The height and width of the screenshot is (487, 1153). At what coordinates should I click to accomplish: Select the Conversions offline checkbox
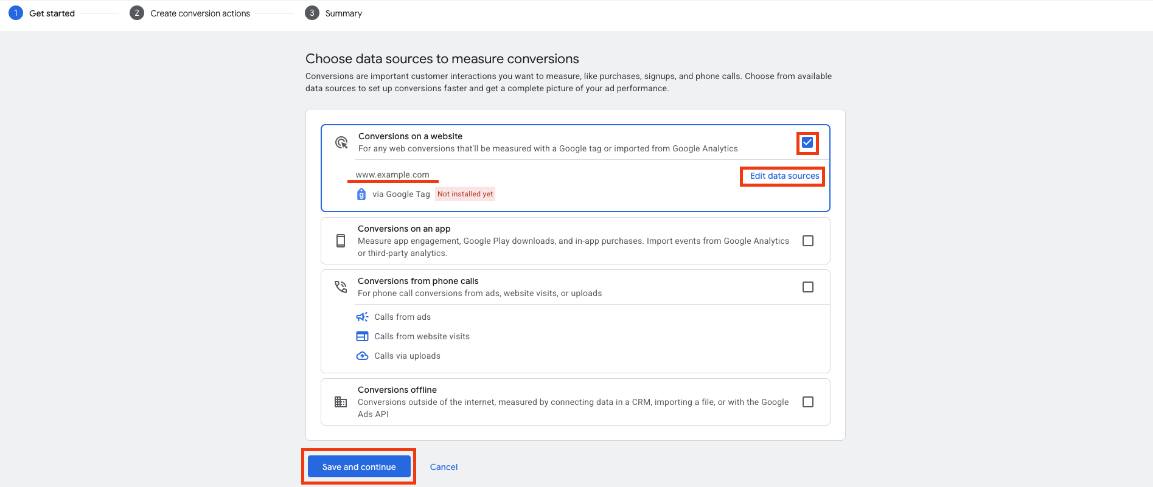coord(808,402)
